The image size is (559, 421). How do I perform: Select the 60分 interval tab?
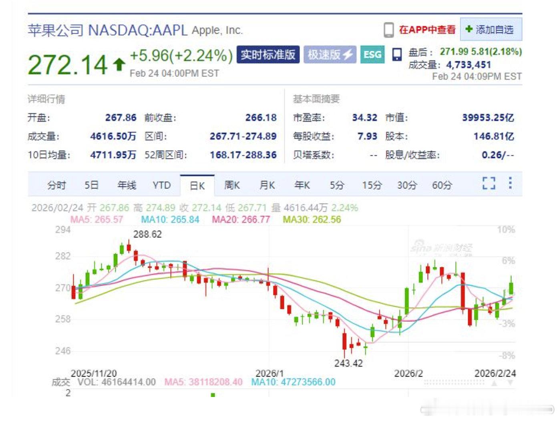click(442, 185)
